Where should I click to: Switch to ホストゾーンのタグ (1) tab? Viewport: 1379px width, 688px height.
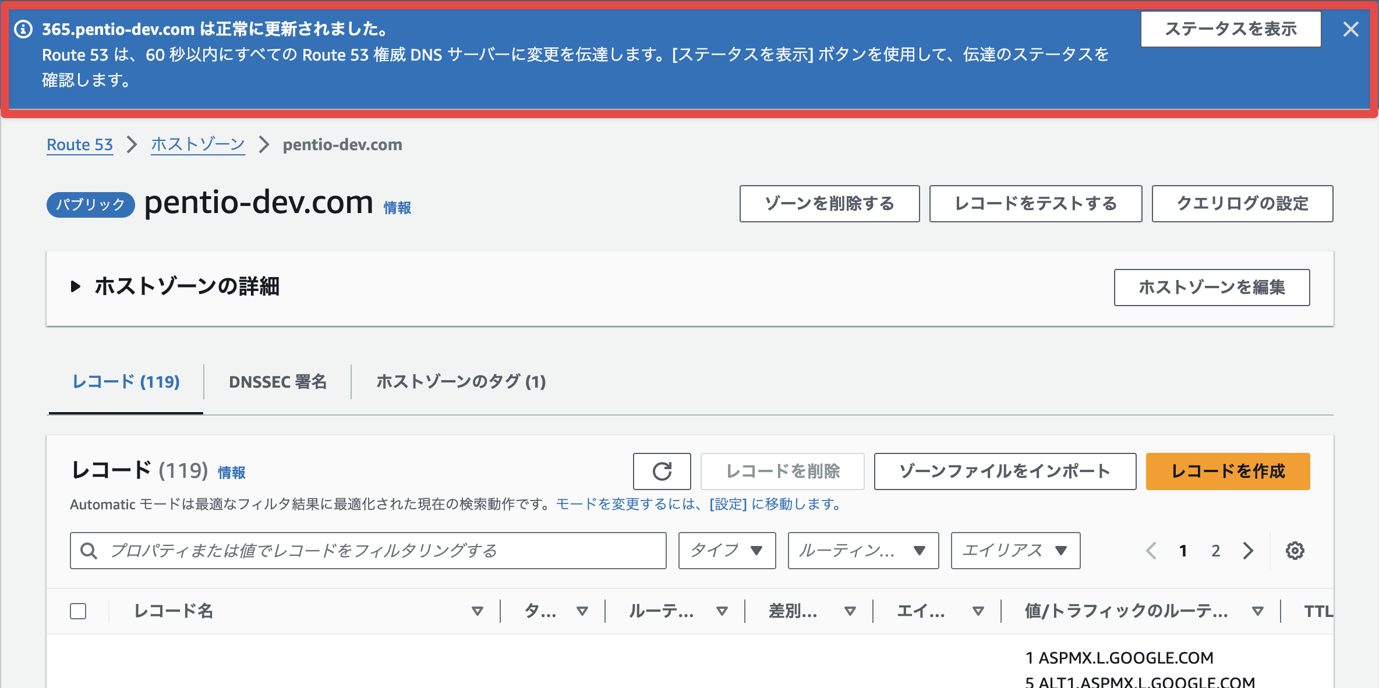point(461,382)
